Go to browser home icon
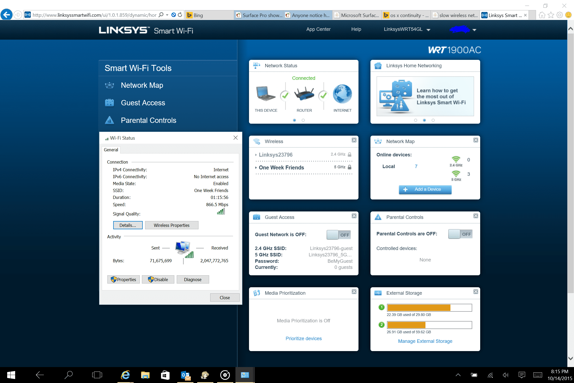Screen dimensions: 574x383 point(542,15)
